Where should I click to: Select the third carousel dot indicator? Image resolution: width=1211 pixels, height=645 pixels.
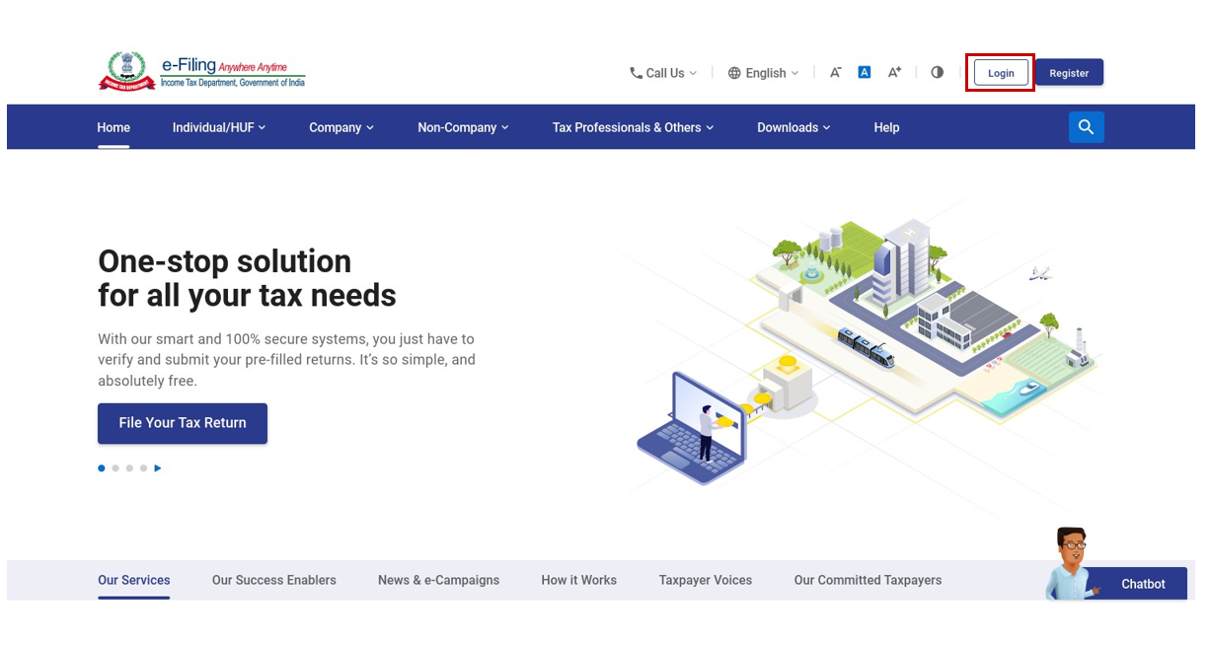(x=129, y=467)
